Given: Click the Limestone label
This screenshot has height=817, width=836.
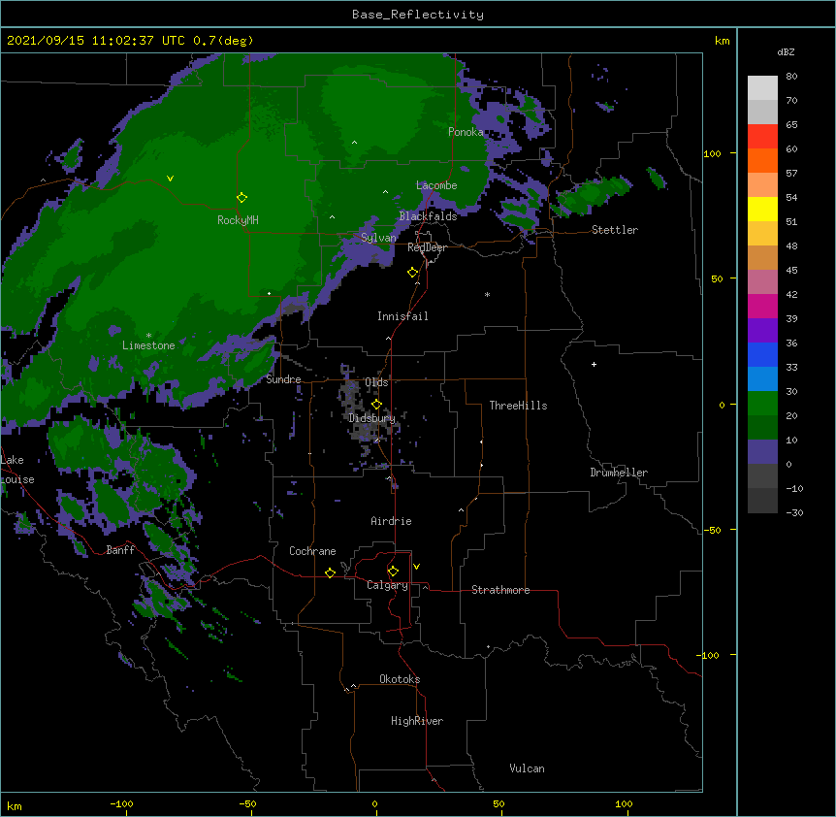Looking at the screenshot, I should [x=148, y=345].
